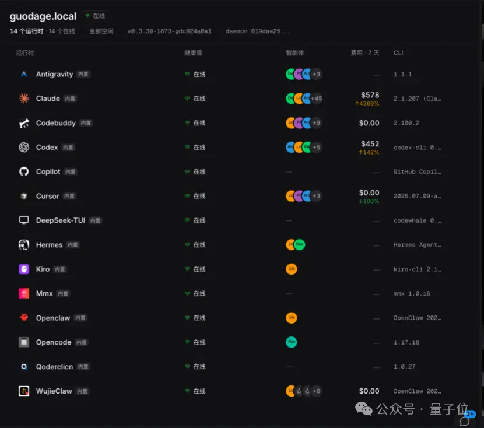Image resolution: width=484 pixels, height=428 pixels.
Task: Click the 在线 status badge beside guodage.local
Action: coord(95,16)
